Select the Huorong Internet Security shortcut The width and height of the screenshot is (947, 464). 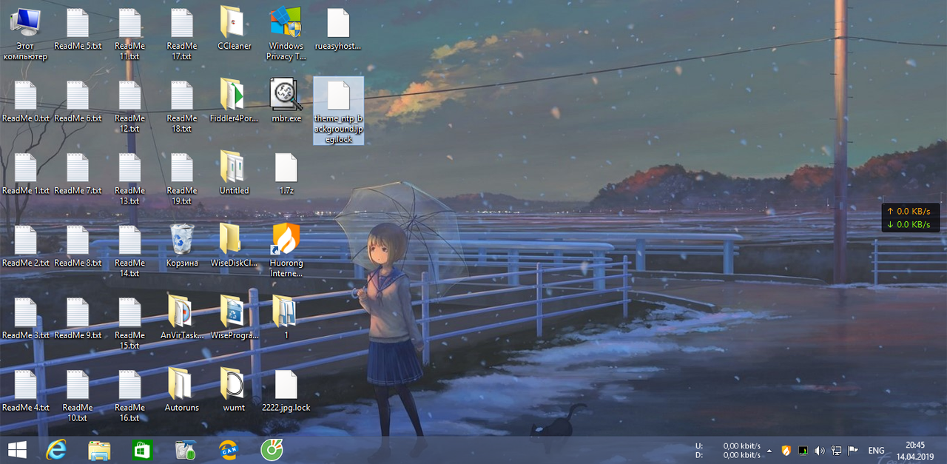click(286, 252)
